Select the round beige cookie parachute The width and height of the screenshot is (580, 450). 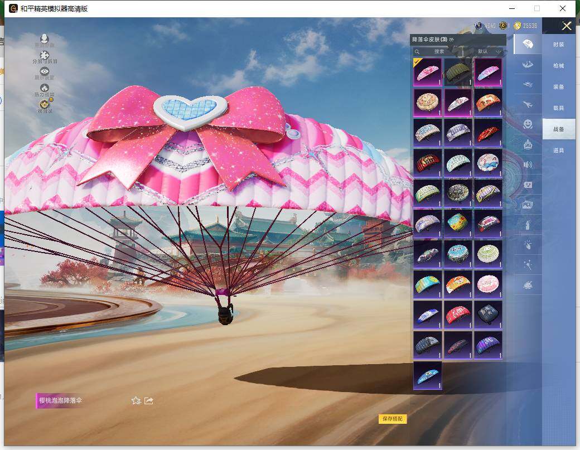[427, 102]
